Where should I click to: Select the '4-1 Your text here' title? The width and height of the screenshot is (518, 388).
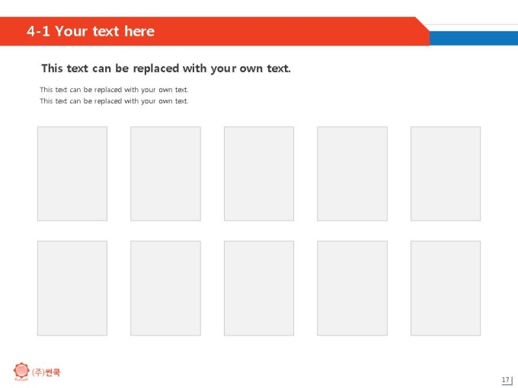click(91, 31)
